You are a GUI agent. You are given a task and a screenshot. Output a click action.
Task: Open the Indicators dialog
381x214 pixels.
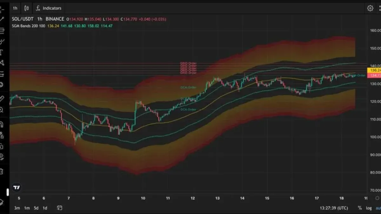click(49, 8)
